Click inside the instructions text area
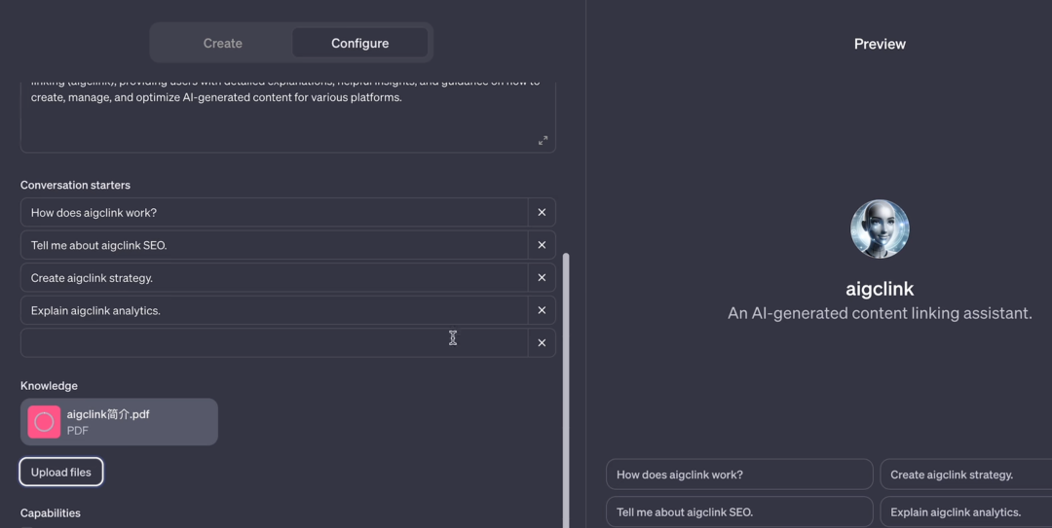This screenshot has width=1052, height=528. coord(287,116)
